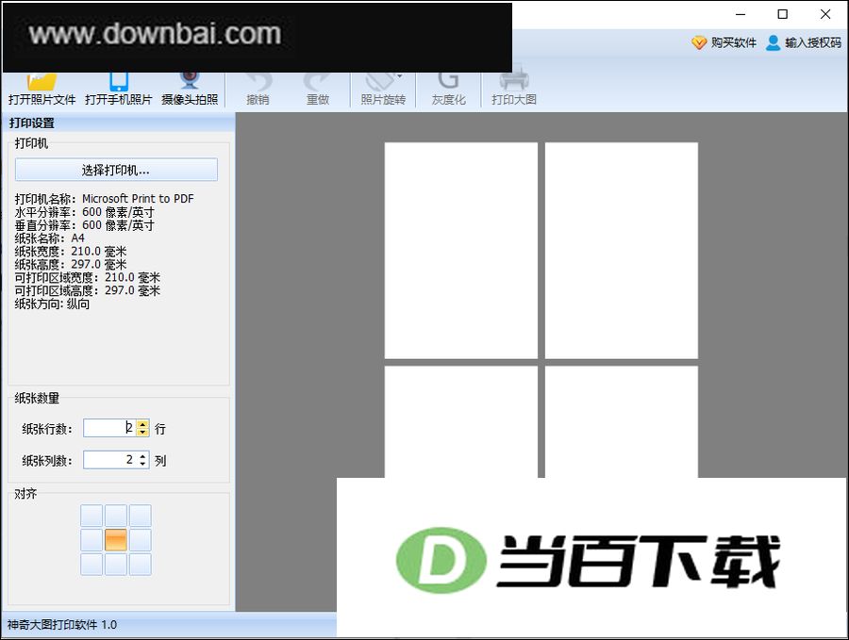The width and height of the screenshot is (849, 640).
Task: Set alignment to top-left cell
Action: (92, 516)
